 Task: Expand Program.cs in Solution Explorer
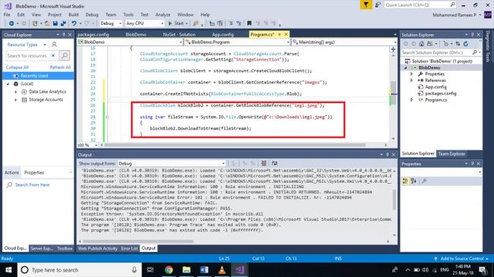pos(411,100)
